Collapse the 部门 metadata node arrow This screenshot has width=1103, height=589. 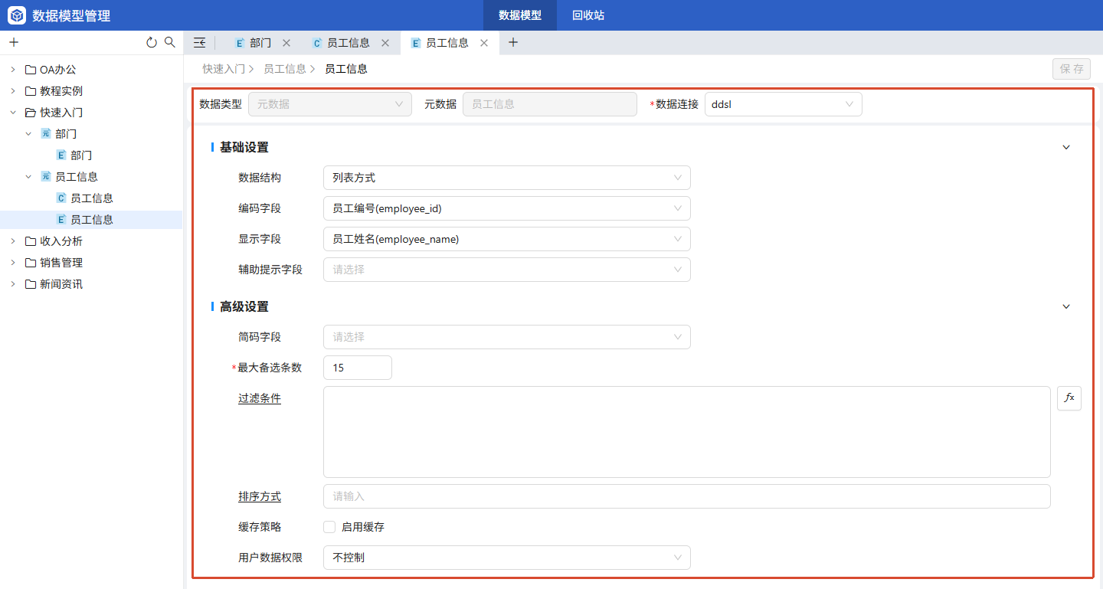tap(28, 134)
